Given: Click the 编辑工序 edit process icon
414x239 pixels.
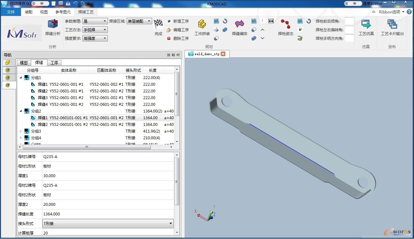Looking at the screenshot, I should tap(169, 30).
